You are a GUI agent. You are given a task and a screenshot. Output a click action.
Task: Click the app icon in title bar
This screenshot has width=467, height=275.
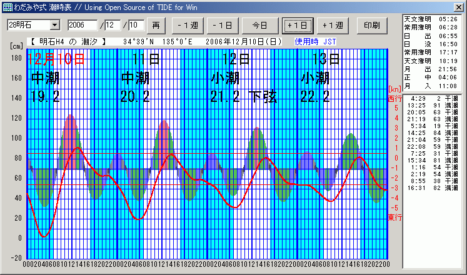[6, 6]
